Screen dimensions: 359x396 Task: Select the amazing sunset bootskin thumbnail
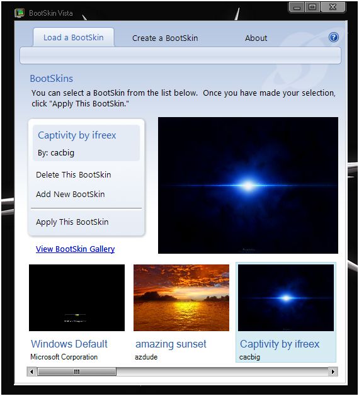pos(181,298)
